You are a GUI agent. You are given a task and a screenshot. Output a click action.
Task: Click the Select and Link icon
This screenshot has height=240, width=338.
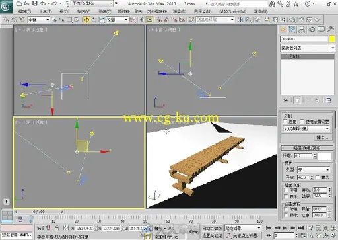[x=6, y=20]
